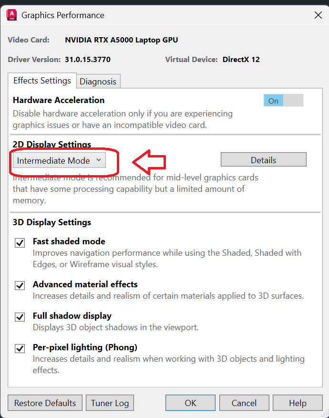Slide the Hardware Acceleration switch

[x=284, y=101]
